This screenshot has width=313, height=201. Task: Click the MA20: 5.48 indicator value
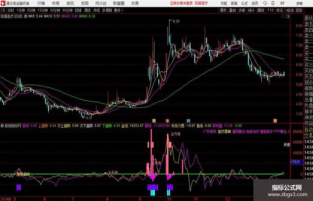click(x=70, y=16)
